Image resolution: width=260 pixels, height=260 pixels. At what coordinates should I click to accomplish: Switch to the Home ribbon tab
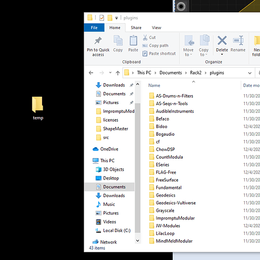pyautogui.click(x=115, y=28)
